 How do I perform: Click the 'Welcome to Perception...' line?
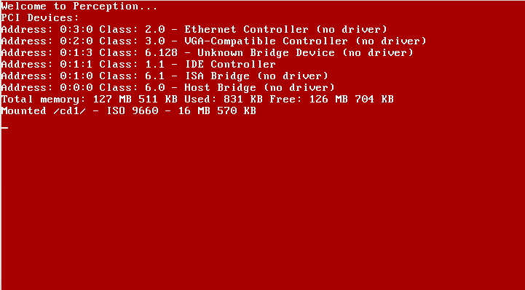tap(79, 6)
